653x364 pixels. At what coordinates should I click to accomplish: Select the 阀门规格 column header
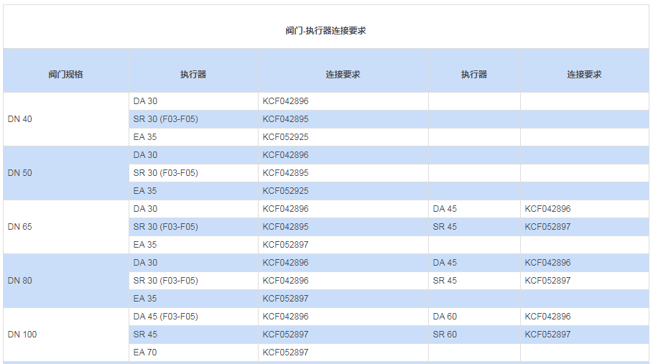[x=65, y=74]
